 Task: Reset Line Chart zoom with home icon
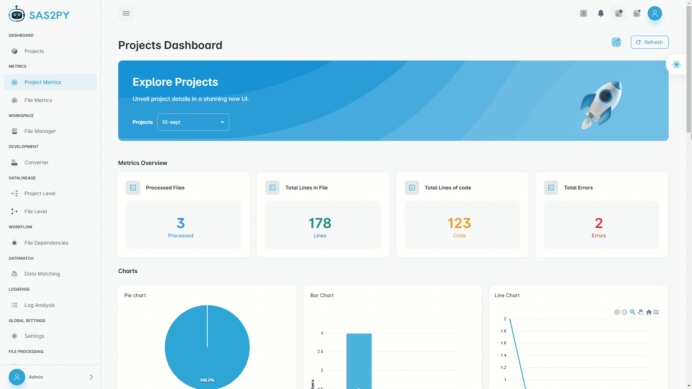[x=649, y=312]
